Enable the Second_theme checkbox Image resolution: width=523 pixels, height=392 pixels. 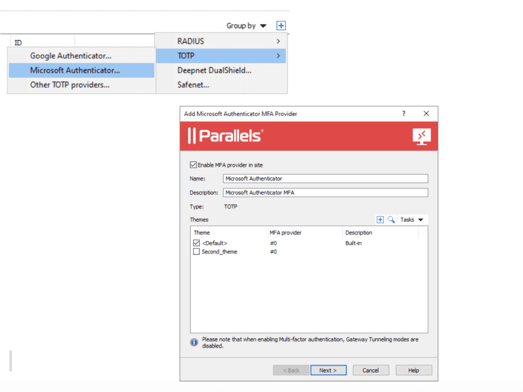[197, 251]
